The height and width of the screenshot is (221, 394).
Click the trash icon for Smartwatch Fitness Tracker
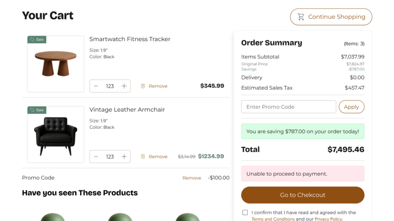click(143, 86)
